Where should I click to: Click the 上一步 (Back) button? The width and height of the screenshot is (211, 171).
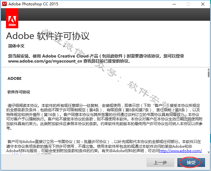[x=160, y=163]
